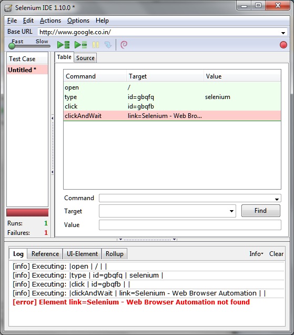Click the selenium value cell

[x=217, y=97]
